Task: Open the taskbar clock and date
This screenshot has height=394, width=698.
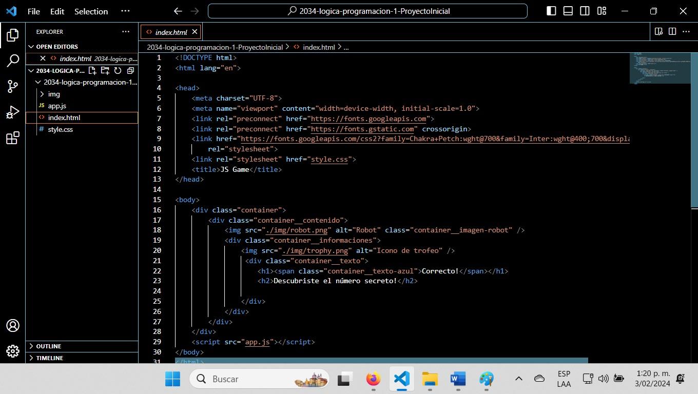Action: click(652, 379)
